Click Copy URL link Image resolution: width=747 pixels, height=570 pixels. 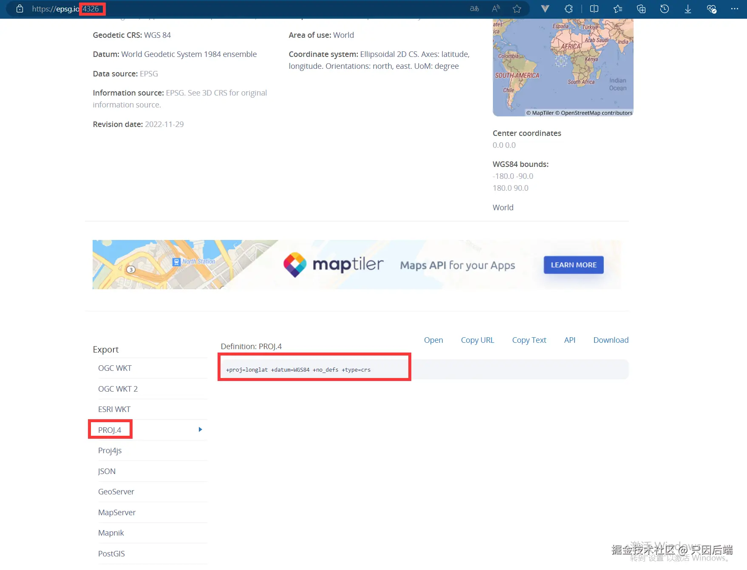click(x=478, y=340)
